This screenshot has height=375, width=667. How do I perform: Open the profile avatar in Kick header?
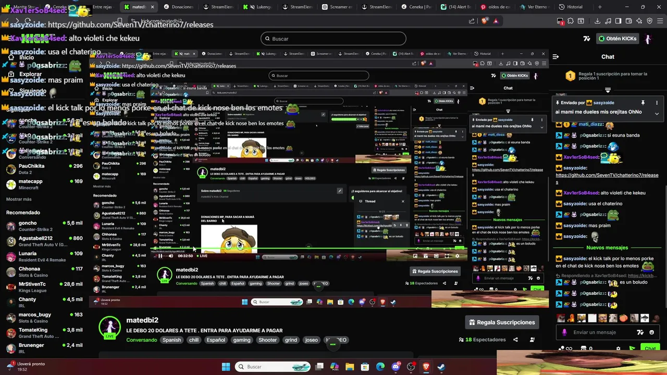tap(648, 39)
